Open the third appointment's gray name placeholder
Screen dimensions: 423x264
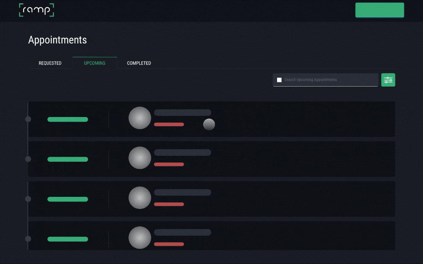pos(182,193)
